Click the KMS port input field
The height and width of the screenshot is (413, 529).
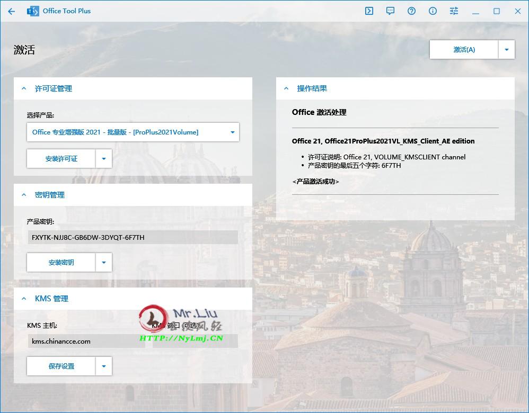(196, 341)
